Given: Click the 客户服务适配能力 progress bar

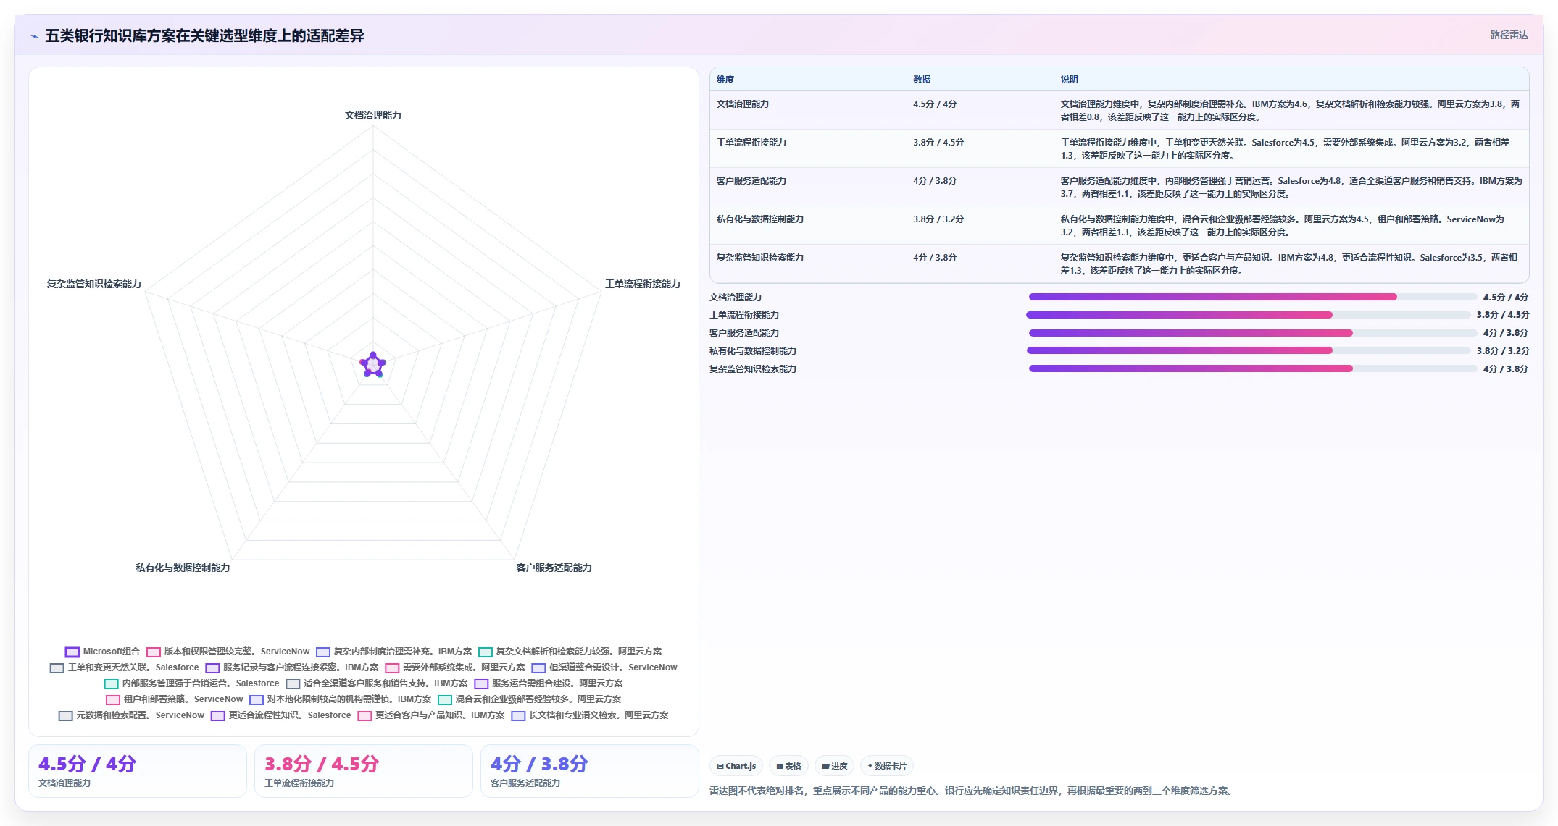Looking at the screenshot, I should 1252,333.
